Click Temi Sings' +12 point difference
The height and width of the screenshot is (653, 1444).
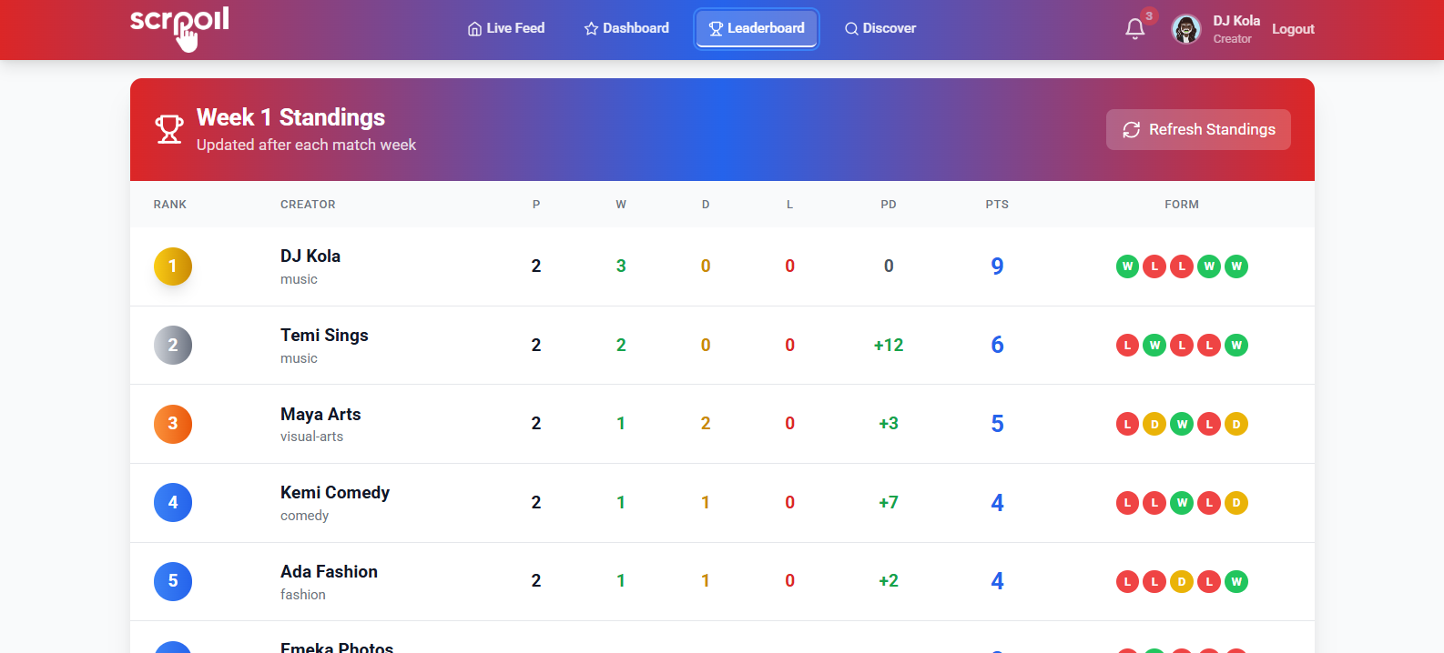[889, 346]
